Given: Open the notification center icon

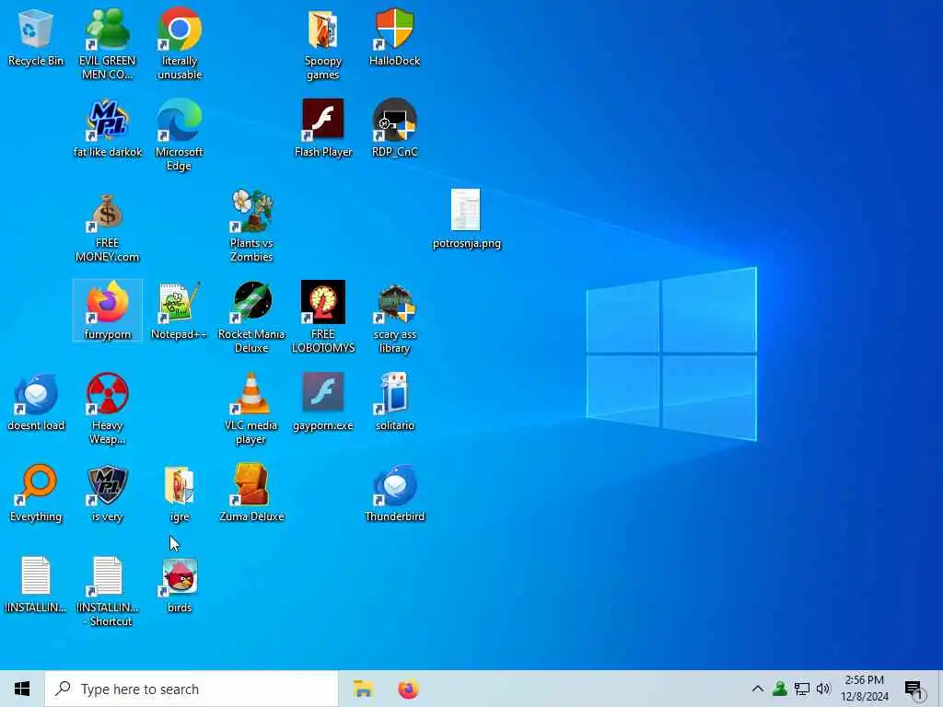Looking at the screenshot, I should (x=914, y=690).
